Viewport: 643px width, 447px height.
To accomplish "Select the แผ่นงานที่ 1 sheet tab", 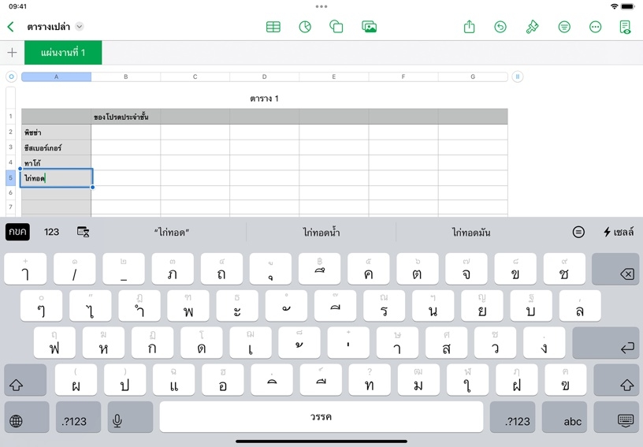I will 63,53.
